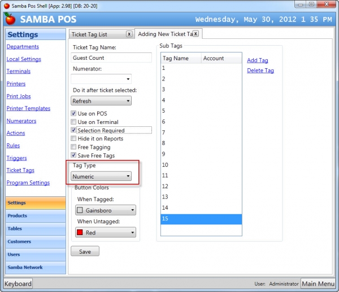Click the Account column header

pyautogui.click(x=221, y=58)
